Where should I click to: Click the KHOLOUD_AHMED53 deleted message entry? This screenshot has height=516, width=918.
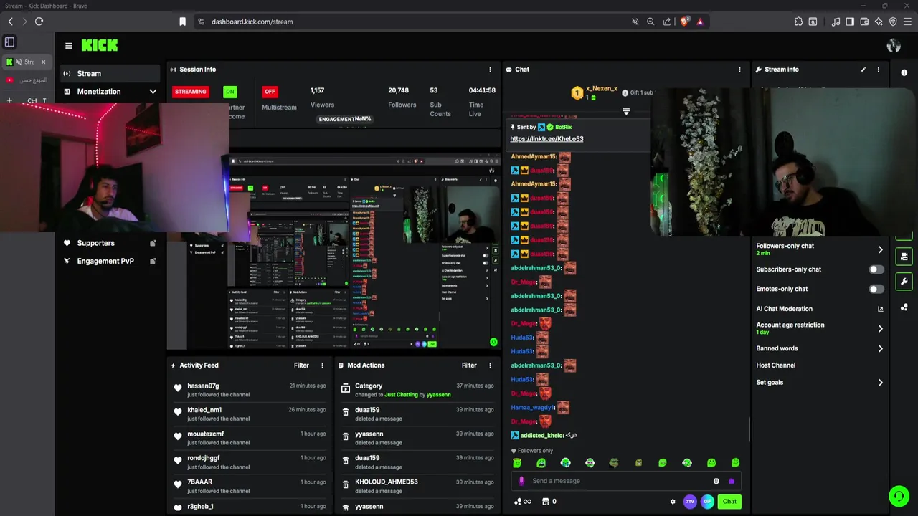click(x=418, y=486)
